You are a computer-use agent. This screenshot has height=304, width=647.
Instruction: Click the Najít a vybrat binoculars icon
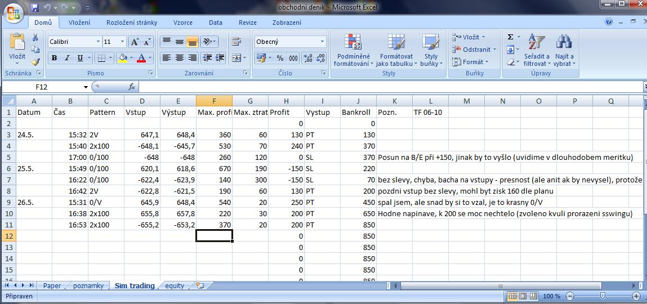pos(564,50)
